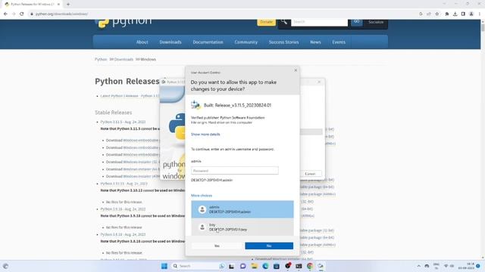Open File Explorer from the taskbar
Image resolution: width=485 pixels, height=272 pixels.
(x=255, y=266)
